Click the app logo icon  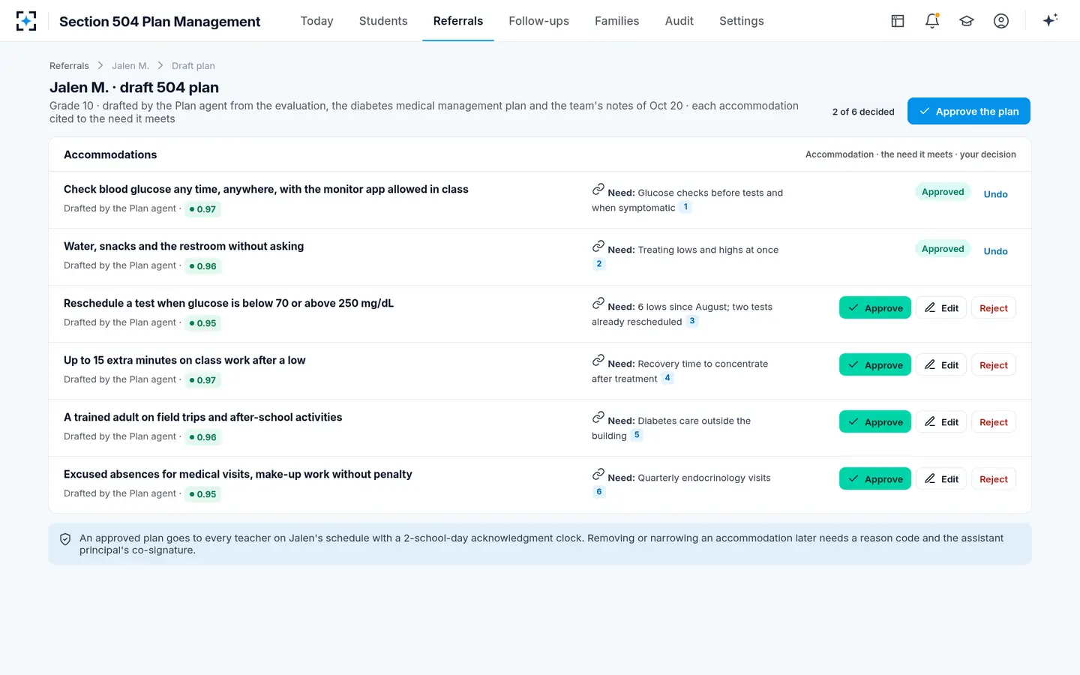click(x=26, y=21)
